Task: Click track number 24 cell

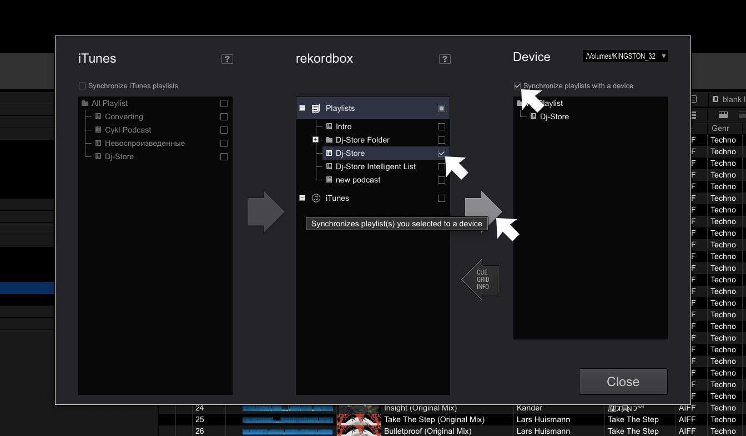Action: 200,408
